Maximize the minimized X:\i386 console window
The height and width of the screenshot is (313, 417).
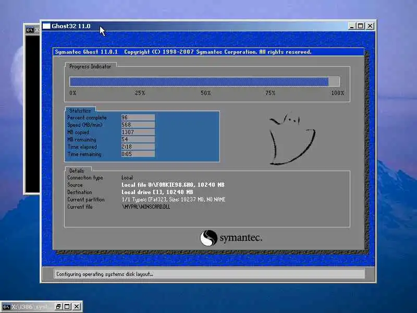pos(67,307)
